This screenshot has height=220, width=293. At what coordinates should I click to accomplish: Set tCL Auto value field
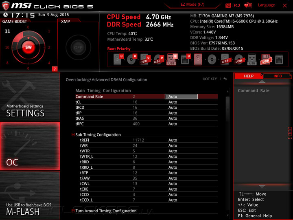[x=173, y=102]
